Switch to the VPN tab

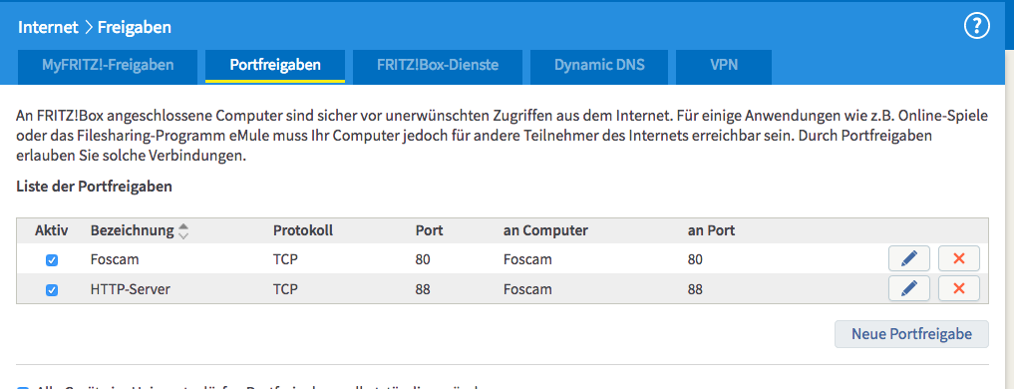tap(724, 66)
